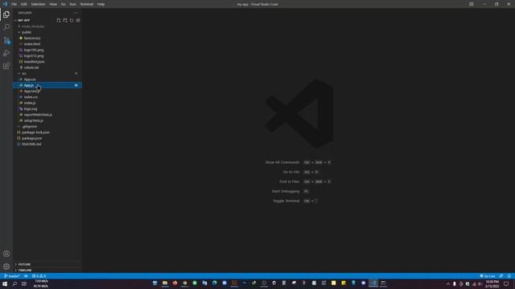
Task: Open the File menu
Action: [14, 4]
